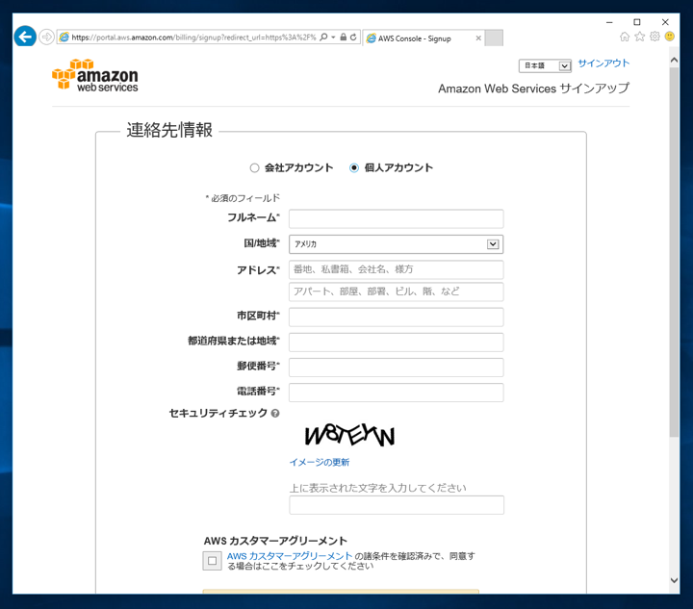Click the 連絡先情報 heading text
The height and width of the screenshot is (609, 693).
click(x=169, y=130)
